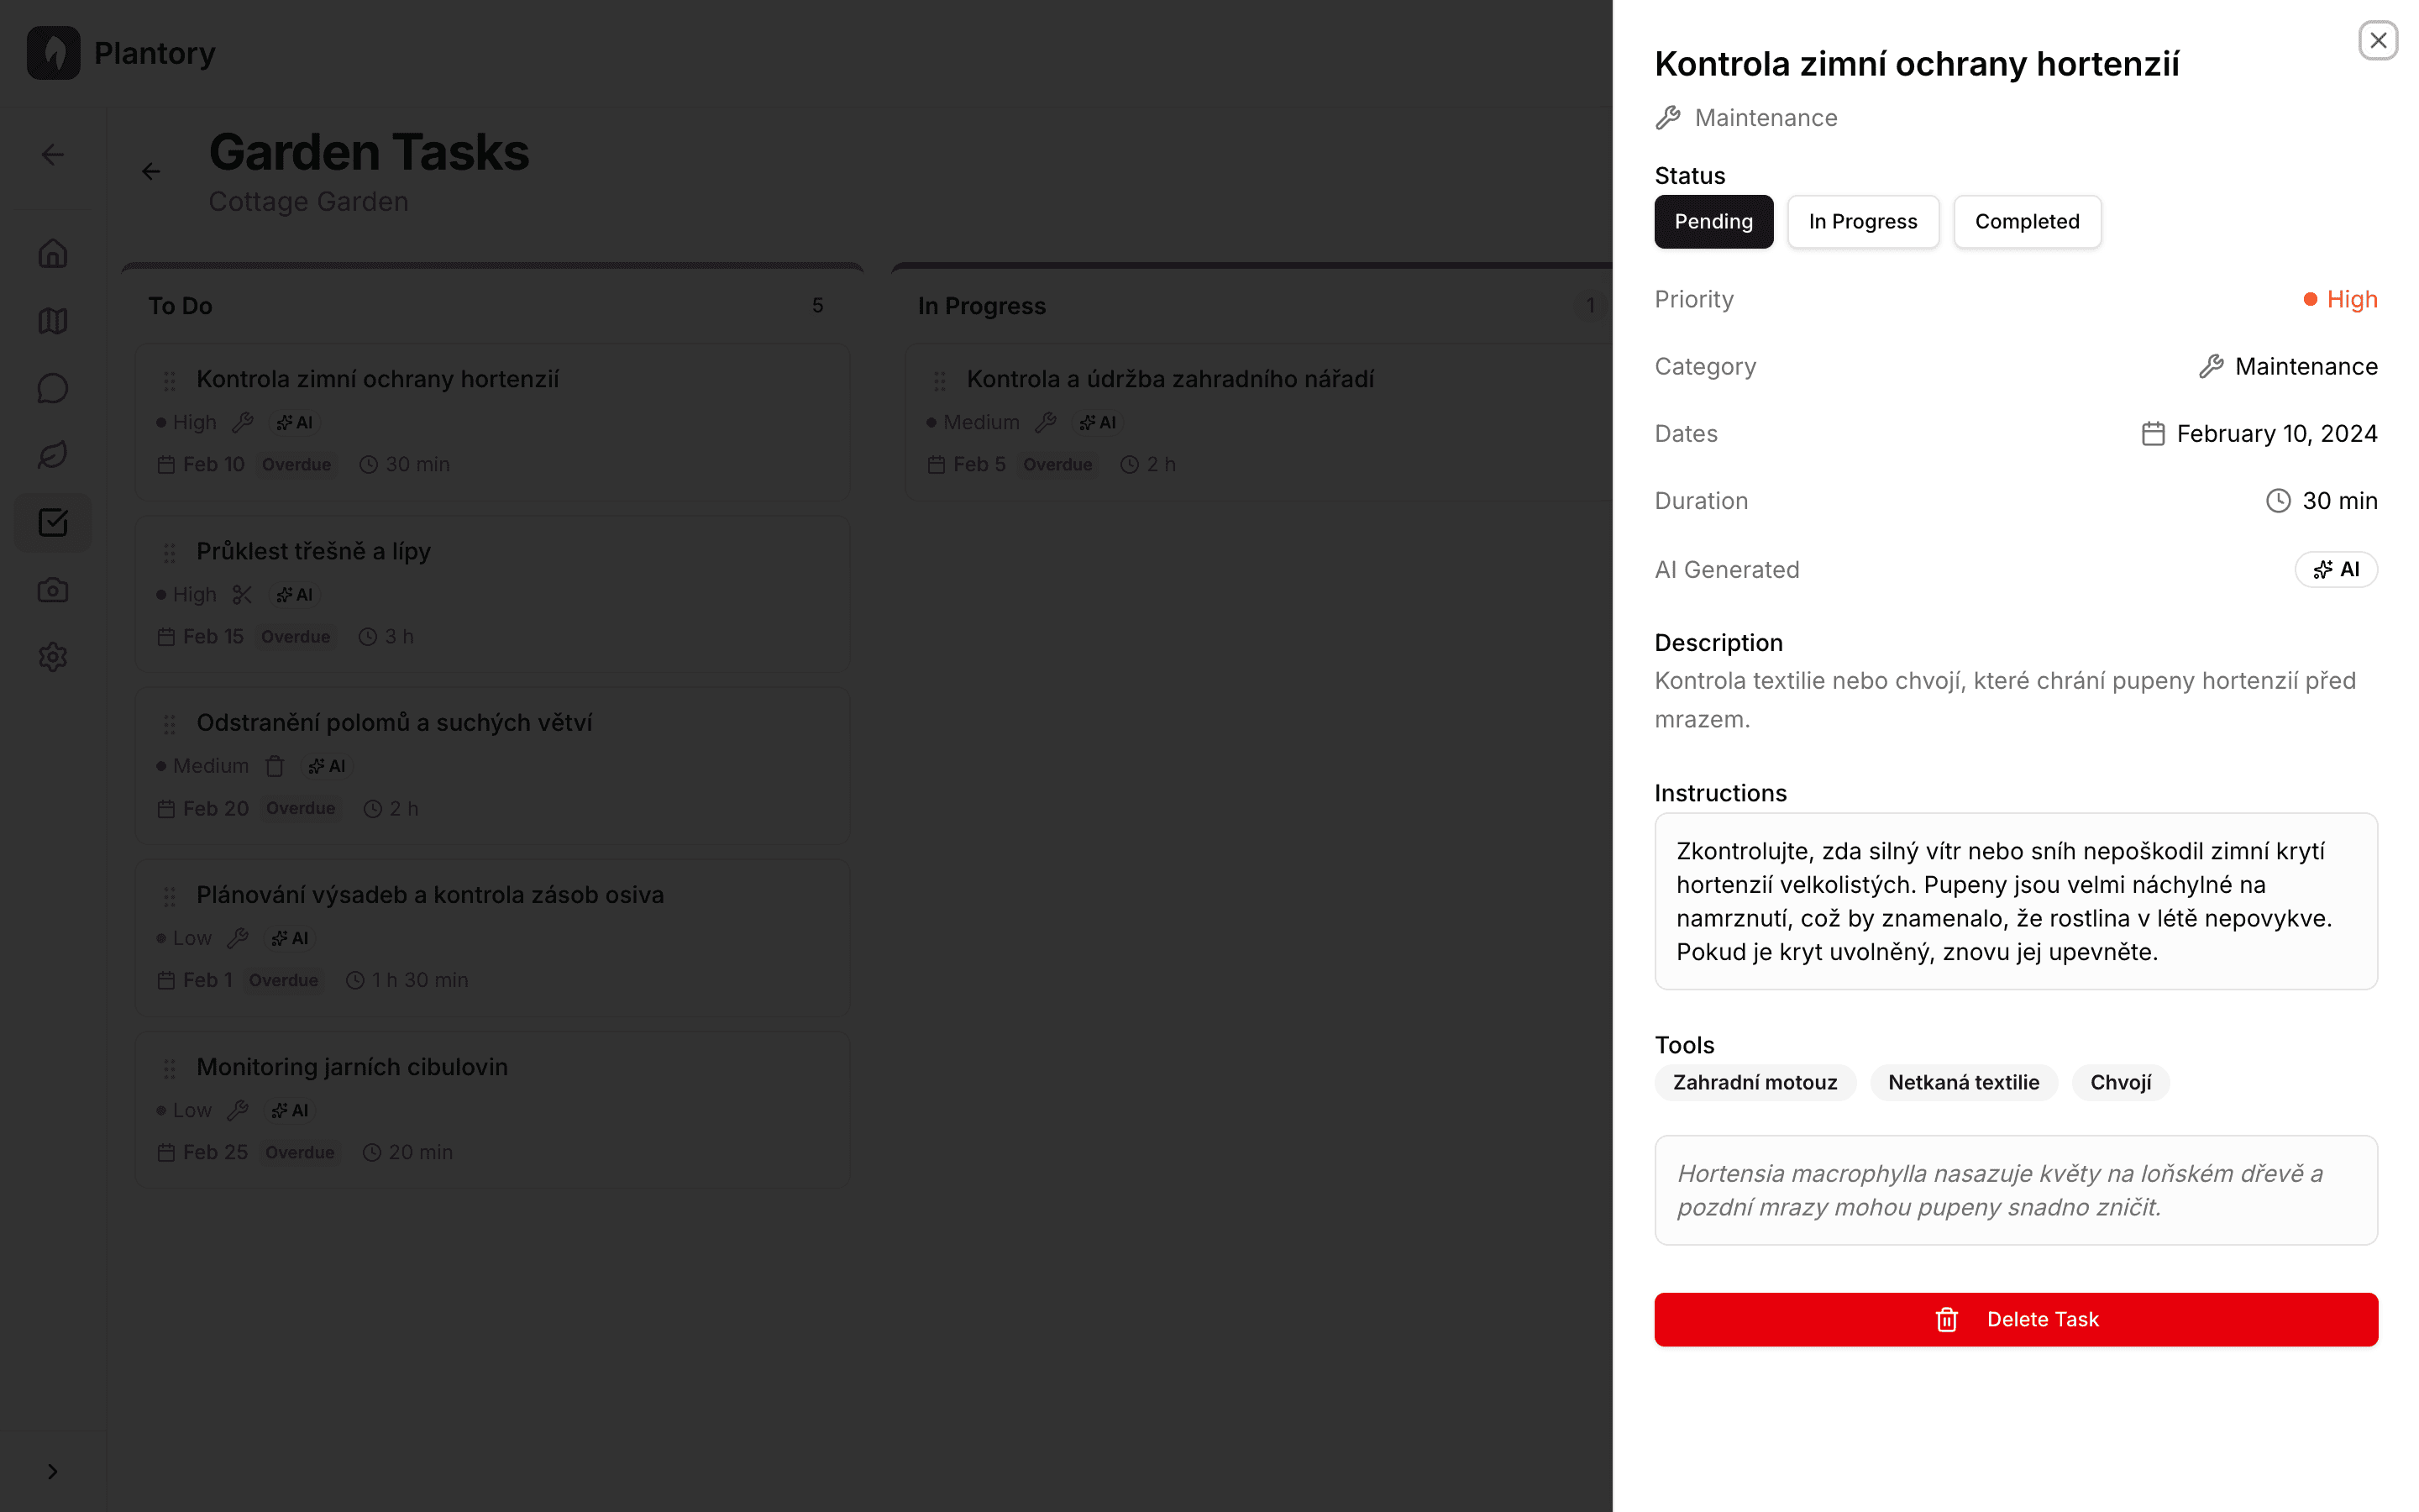Click the Netkaná textilie tool tag
Image resolution: width=2419 pixels, height=1512 pixels.
tap(1963, 1082)
